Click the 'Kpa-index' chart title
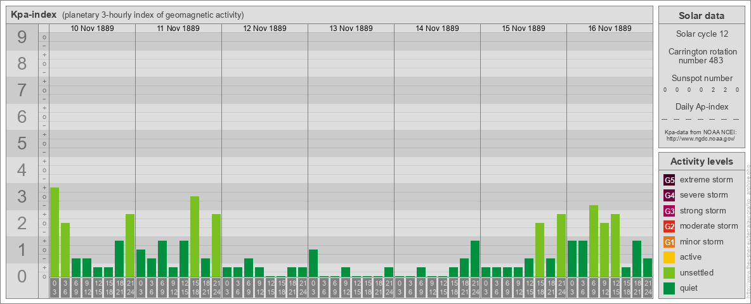Viewport: 751px width, 304px height. tap(34, 15)
